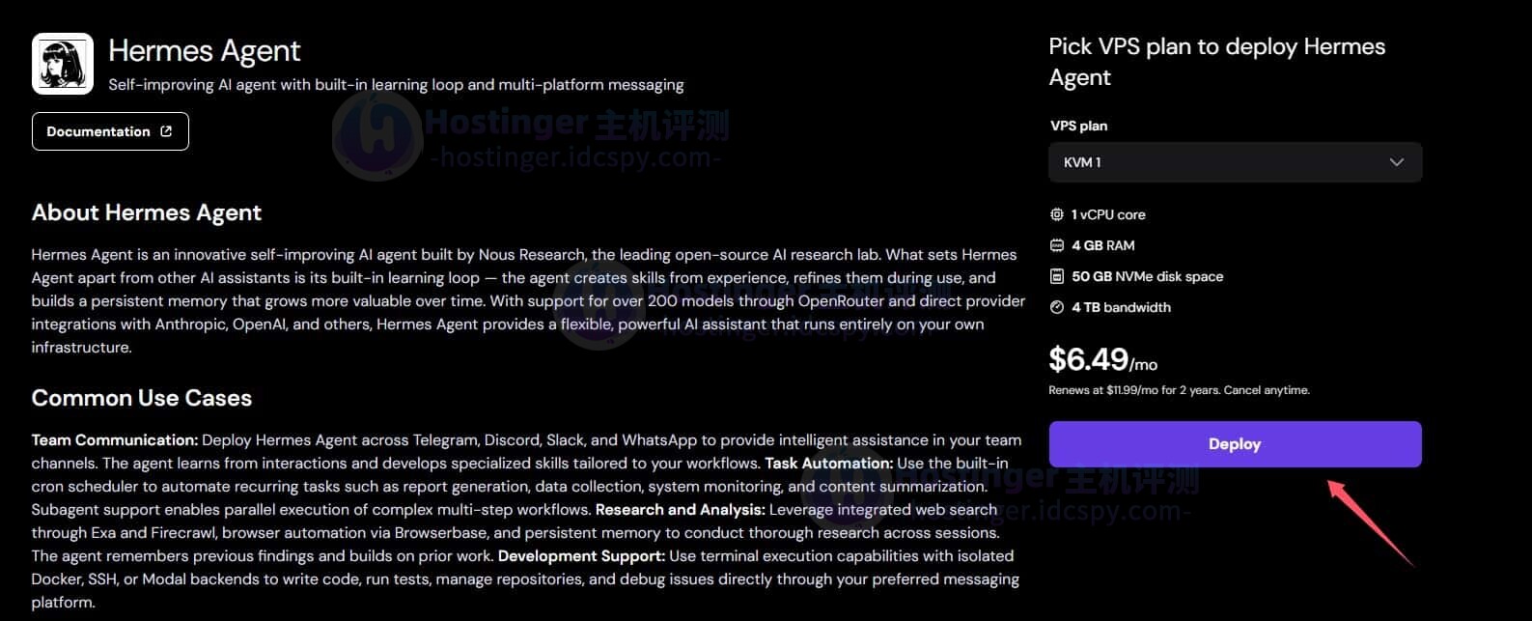Image resolution: width=1532 pixels, height=621 pixels.
Task: Click the renewal terms text below price
Action: point(1179,390)
